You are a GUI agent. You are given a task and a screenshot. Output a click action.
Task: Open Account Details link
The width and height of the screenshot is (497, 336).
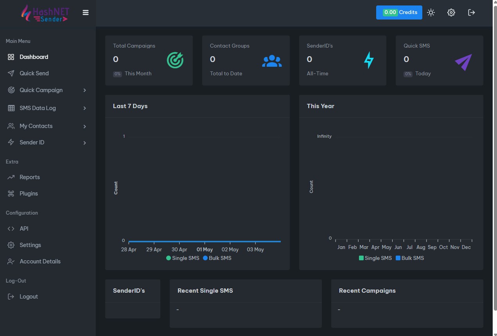(x=40, y=261)
